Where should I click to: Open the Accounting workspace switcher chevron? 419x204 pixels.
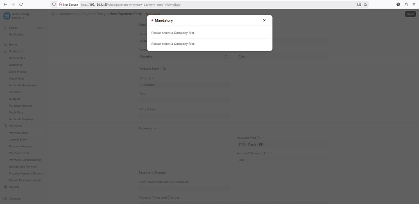pos(43,16)
